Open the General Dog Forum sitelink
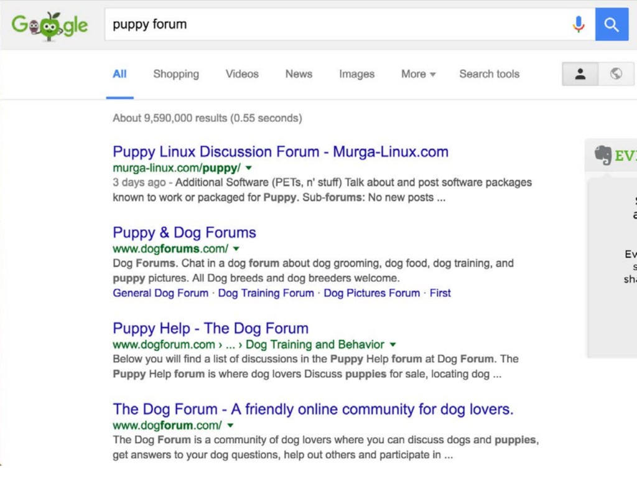Screen dimensions: 637x491 pyautogui.click(x=160, y=293)
